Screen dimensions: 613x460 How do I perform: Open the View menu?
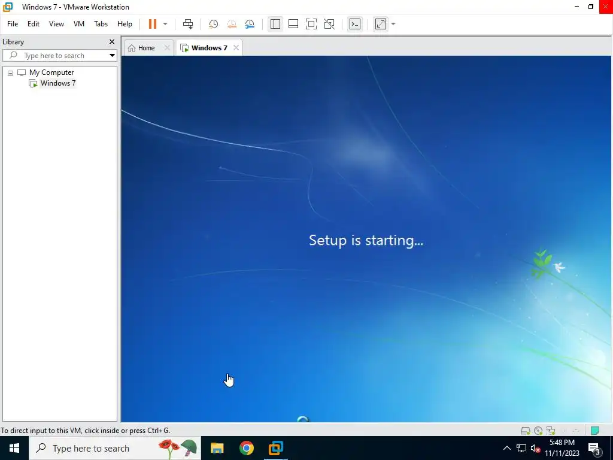pos(56,24)
